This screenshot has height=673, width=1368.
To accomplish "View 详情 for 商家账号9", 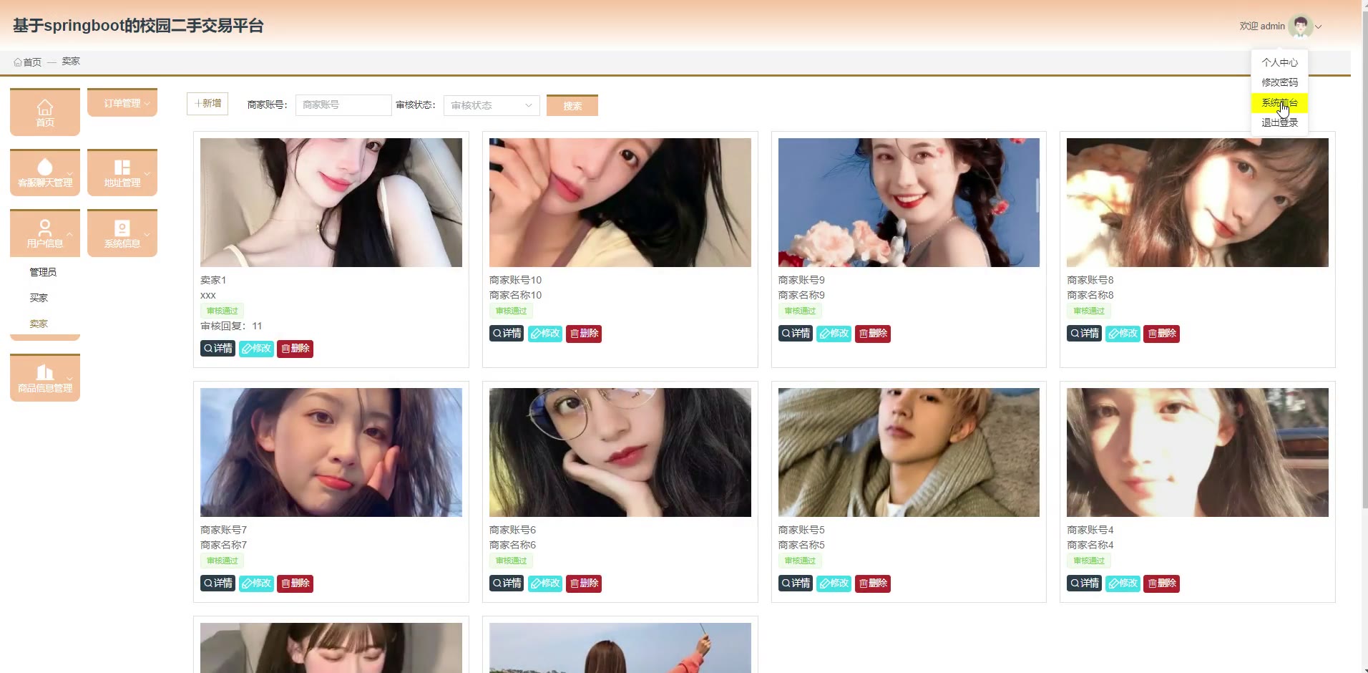I will click(796, 334).
